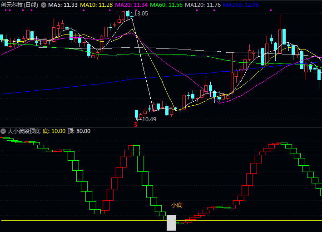Select the MA20: 11.34 label
The width and height of the screenshot is (322, 232).
(131, 5)
